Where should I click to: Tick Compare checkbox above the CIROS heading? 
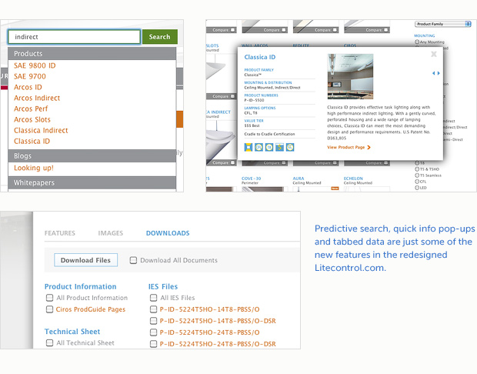point(385,30)
